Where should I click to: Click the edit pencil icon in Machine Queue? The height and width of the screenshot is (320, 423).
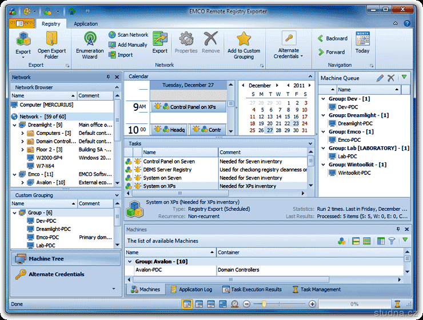[380, 78]
